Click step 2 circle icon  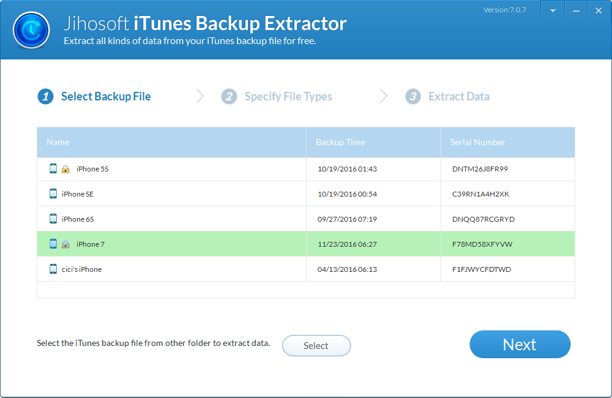pyautogui.click(x=229, y=97)
